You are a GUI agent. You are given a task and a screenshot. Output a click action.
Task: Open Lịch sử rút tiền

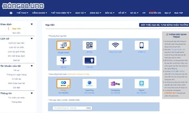click(16, 47)
